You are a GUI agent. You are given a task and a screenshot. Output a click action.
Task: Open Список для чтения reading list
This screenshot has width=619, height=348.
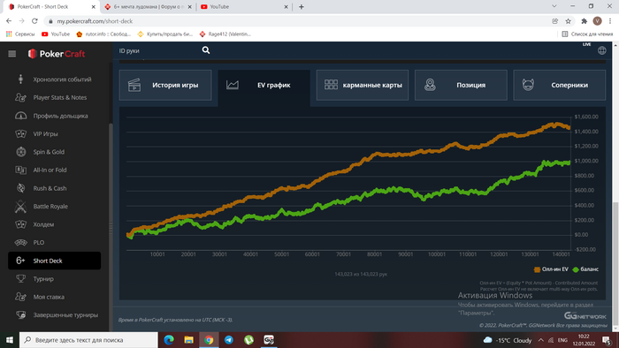587,34
